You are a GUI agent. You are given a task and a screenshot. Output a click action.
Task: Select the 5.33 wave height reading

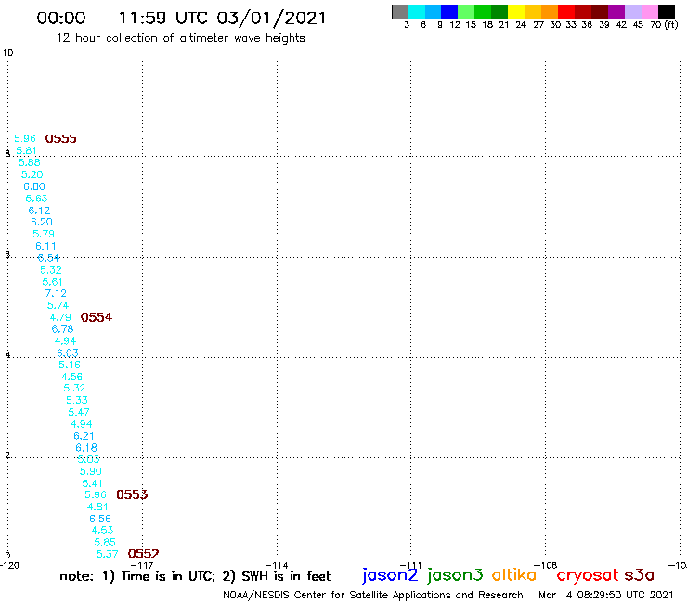[77, 400]
